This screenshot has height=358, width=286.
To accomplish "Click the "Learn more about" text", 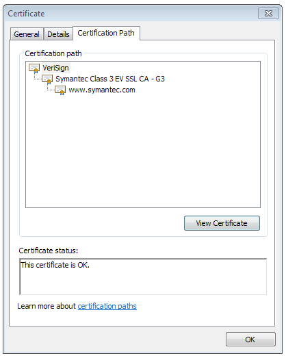I will pos(47,306).
